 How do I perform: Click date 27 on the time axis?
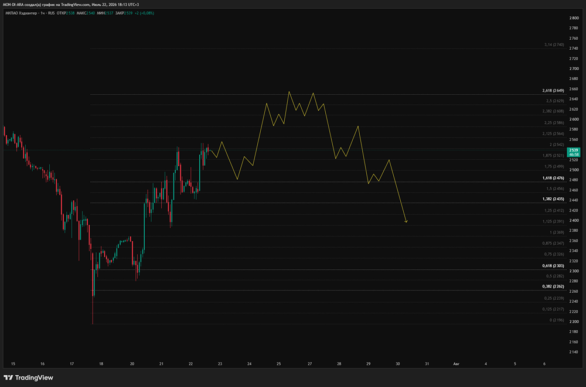[310, 364]
